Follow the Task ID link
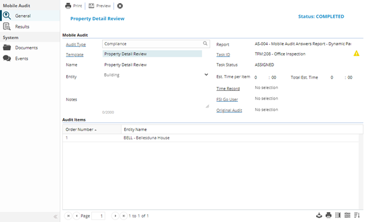Image resolution: width=367 pixels, height=222 pixels. (x=223, y=55)
